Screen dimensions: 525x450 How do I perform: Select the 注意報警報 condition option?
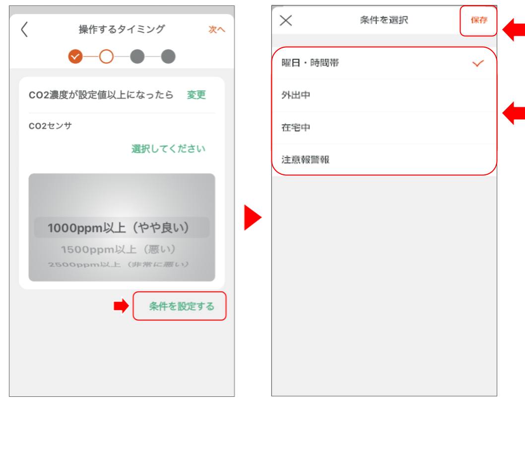click(x=347, y=160)
